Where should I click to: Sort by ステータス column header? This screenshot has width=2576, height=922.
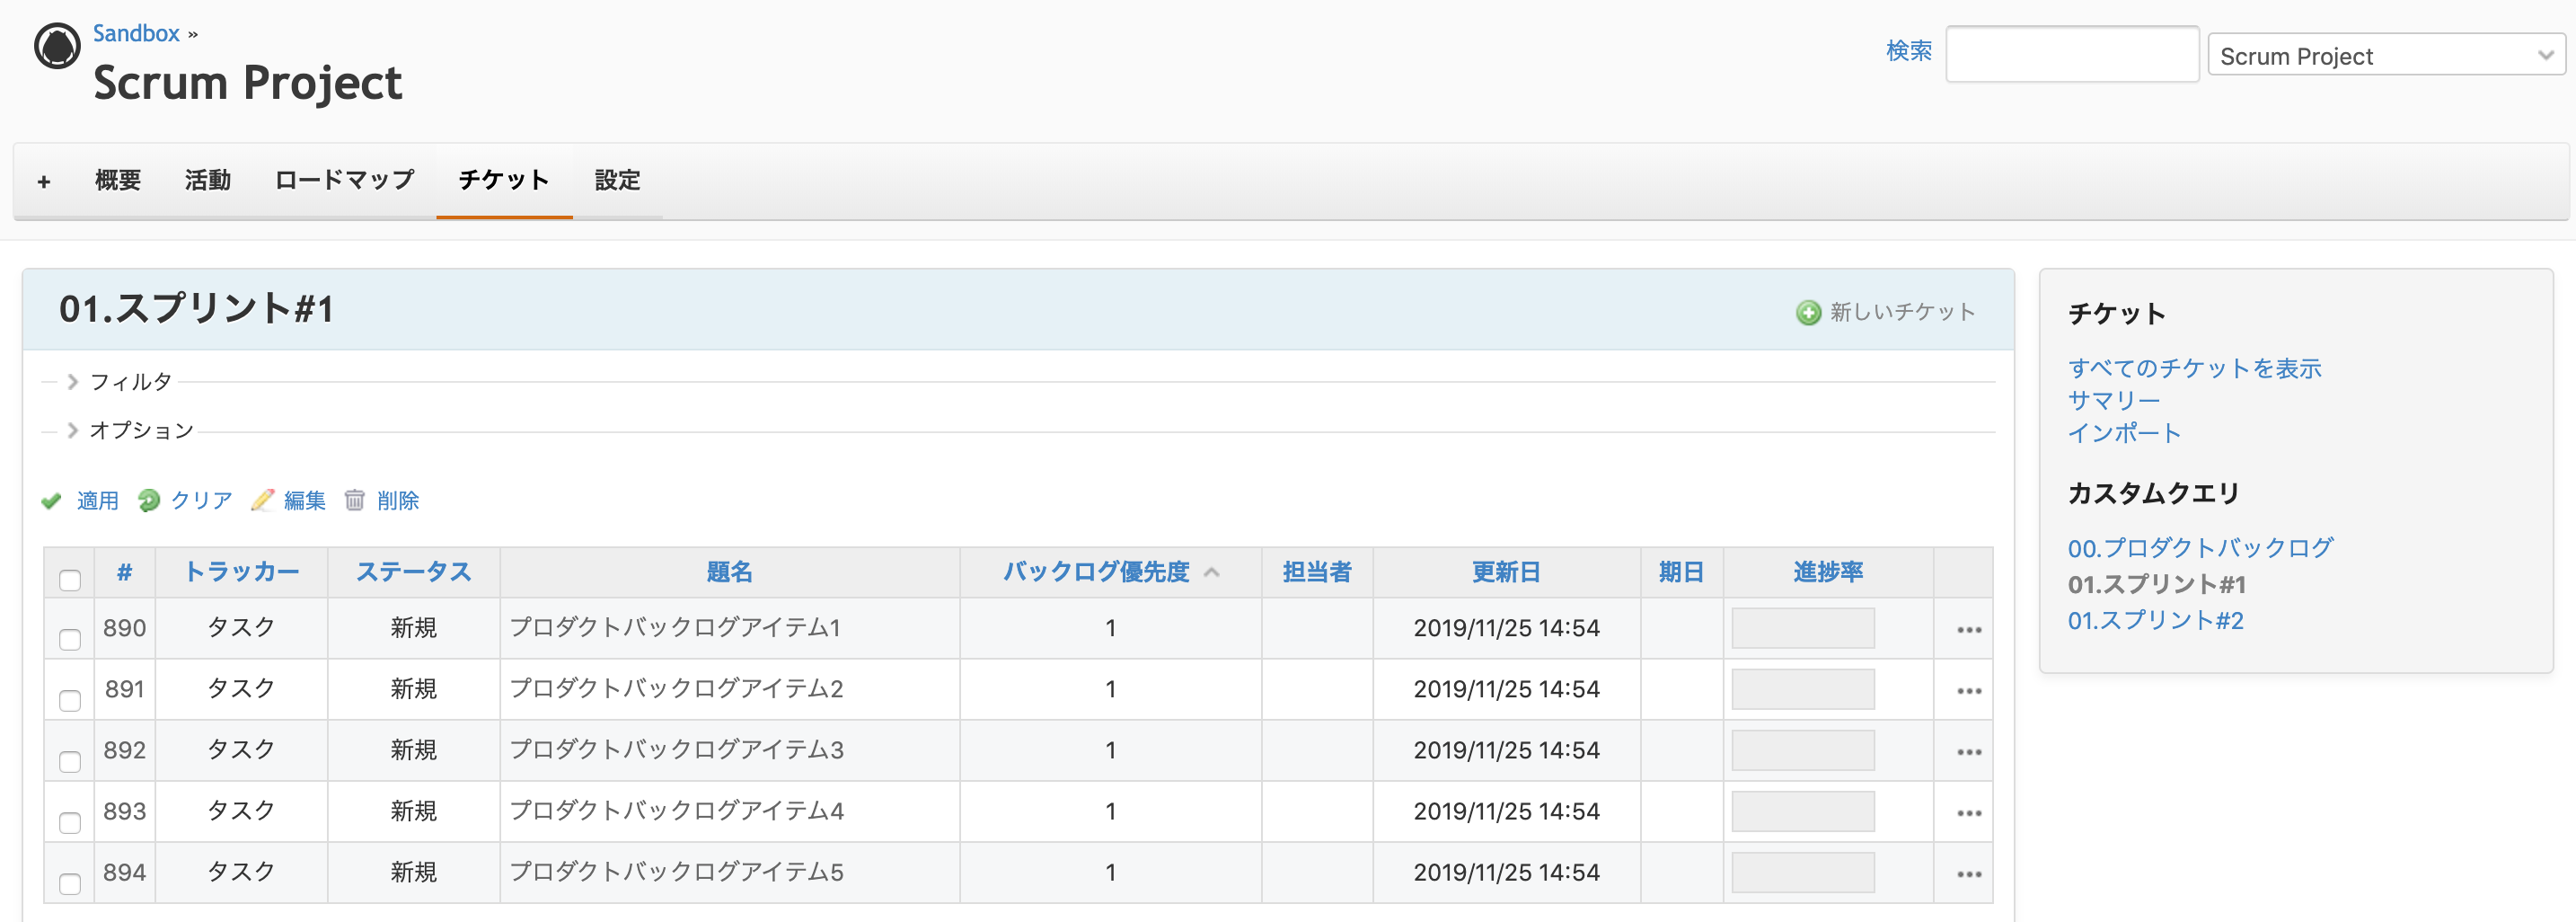coord(413,572)
